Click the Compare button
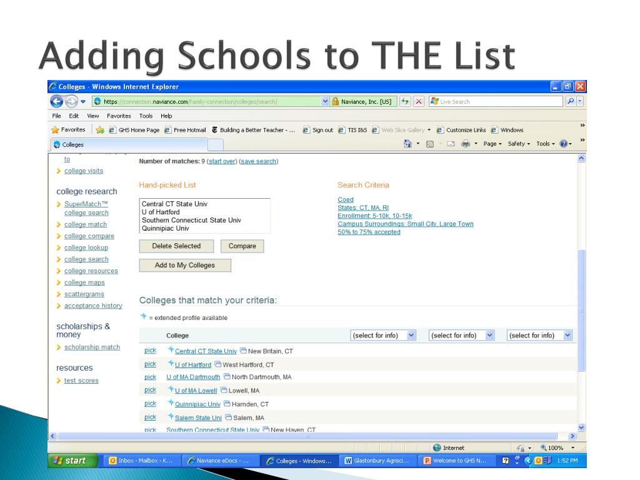The image size is (640, 480). coord(242,246)
